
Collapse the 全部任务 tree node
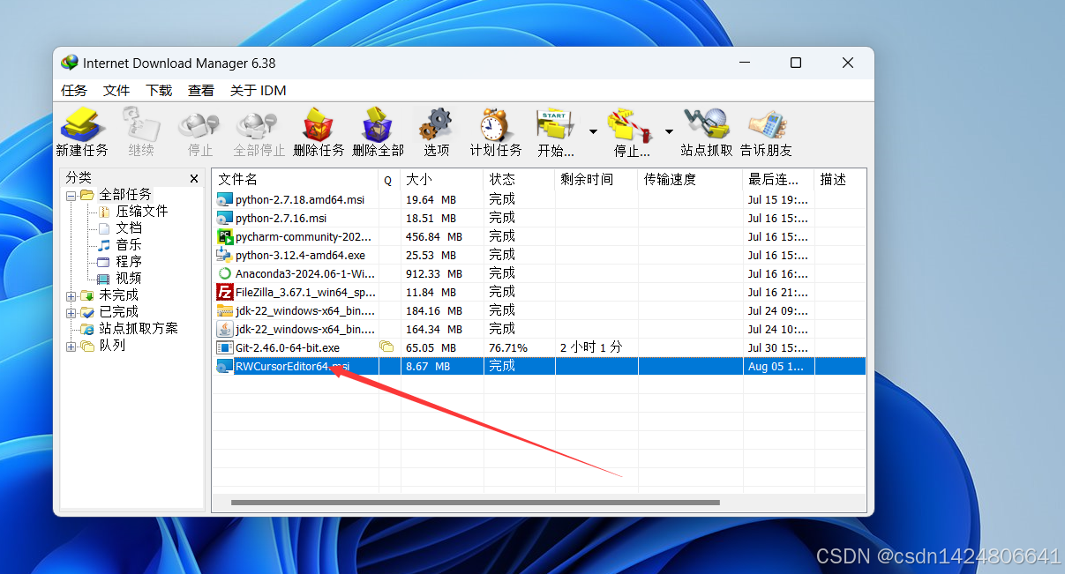[71, 195]
